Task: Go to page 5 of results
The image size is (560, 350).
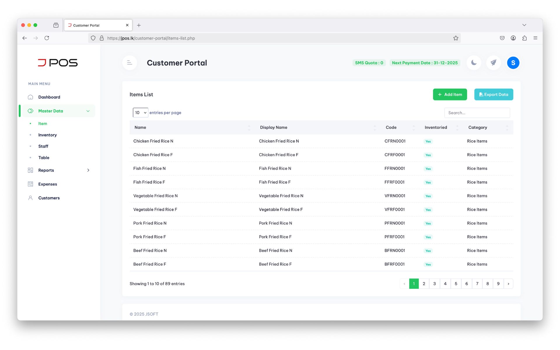Action: point(456,284)
